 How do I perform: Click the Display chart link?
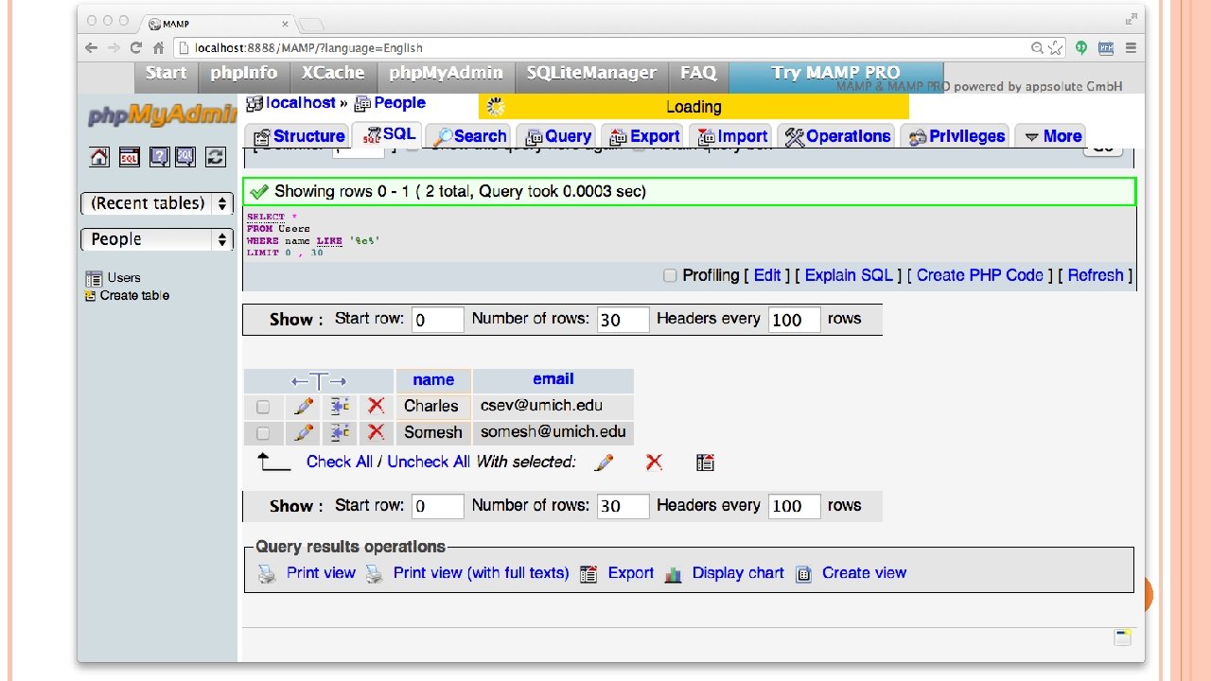point(738,573)
